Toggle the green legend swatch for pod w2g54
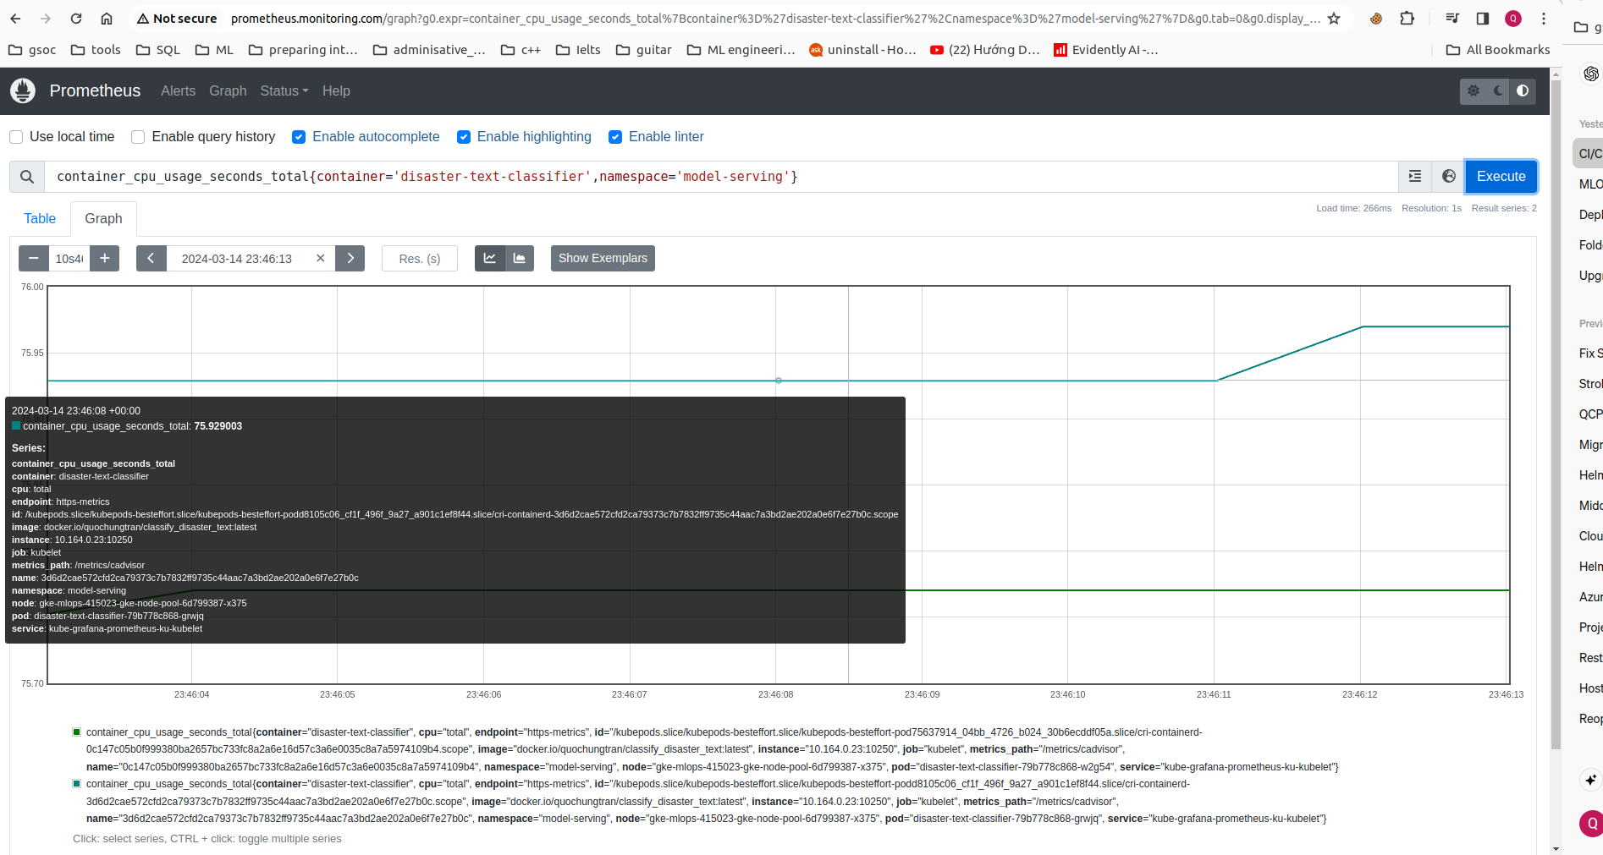 pos(77,732)
